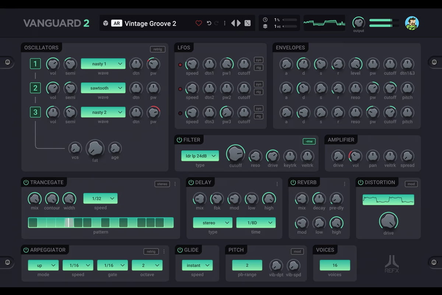Click the clock CPU usage icon

265,20
